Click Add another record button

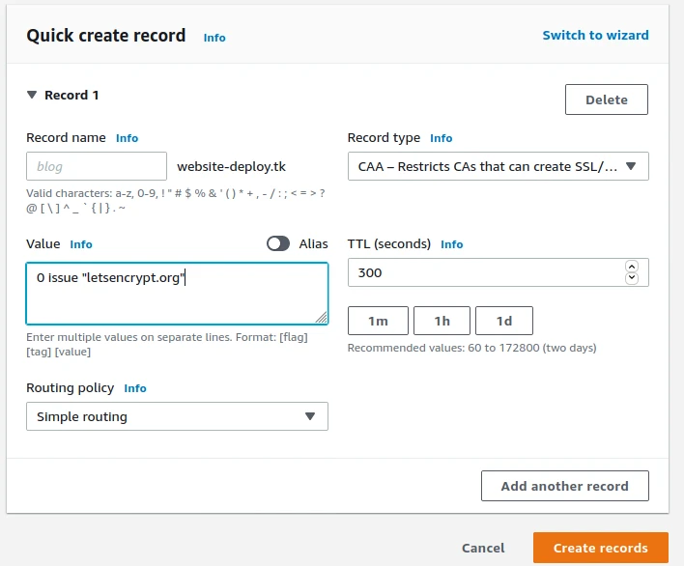click(x=564, y=486)
